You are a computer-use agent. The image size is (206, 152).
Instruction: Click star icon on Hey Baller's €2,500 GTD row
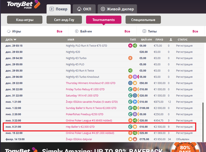point(135,127)
